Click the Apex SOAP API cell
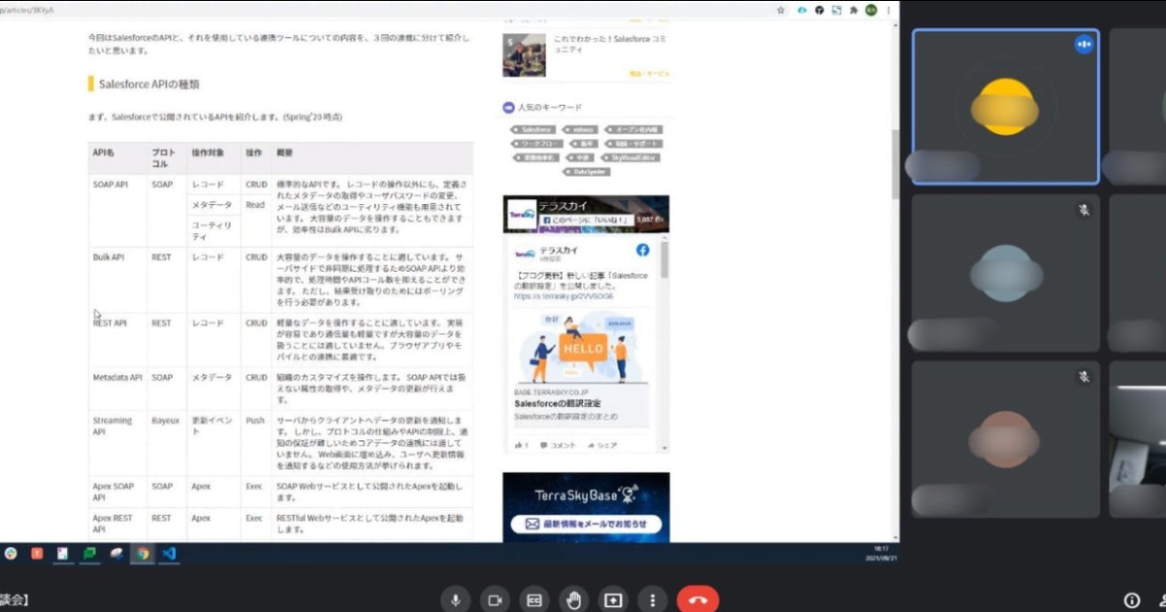Viewport: 1166px width, 612px height. click(118, 492)
